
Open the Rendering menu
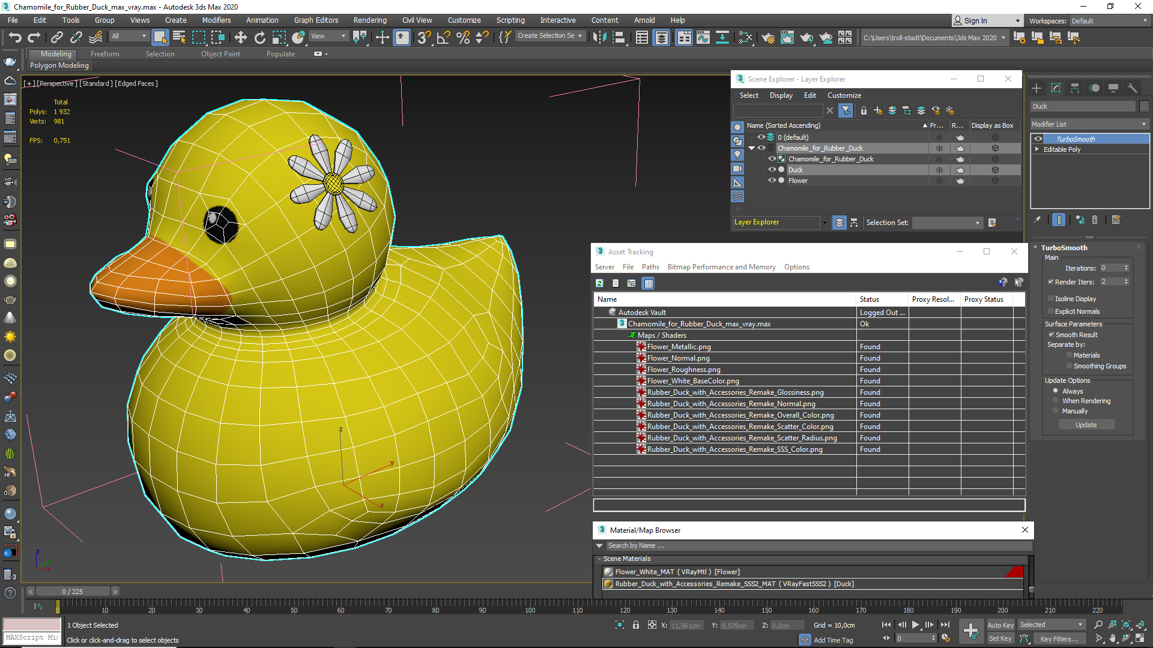point(370,20)
